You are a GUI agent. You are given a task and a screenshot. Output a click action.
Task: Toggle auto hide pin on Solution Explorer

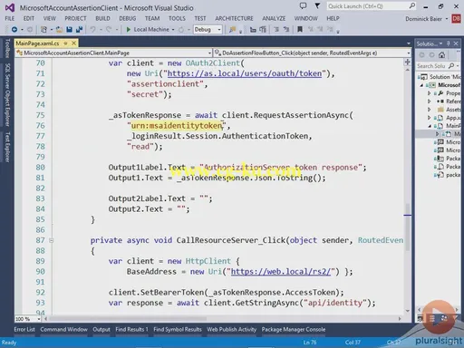coord(449,43)
